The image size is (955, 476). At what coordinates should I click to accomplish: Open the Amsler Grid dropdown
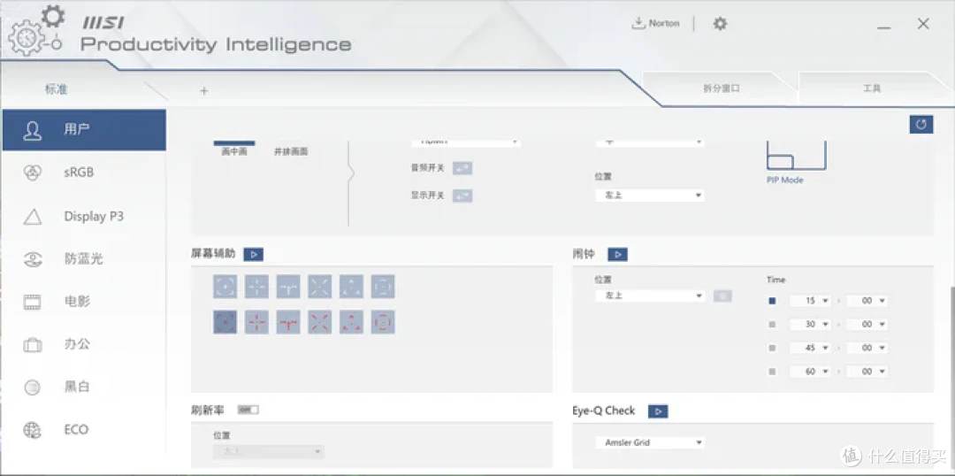650,442
